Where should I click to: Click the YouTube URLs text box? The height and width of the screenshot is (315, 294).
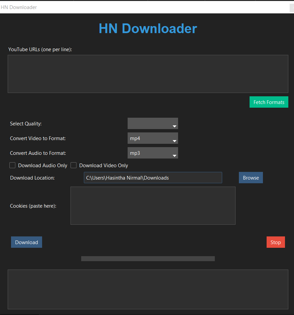point(148,74)
